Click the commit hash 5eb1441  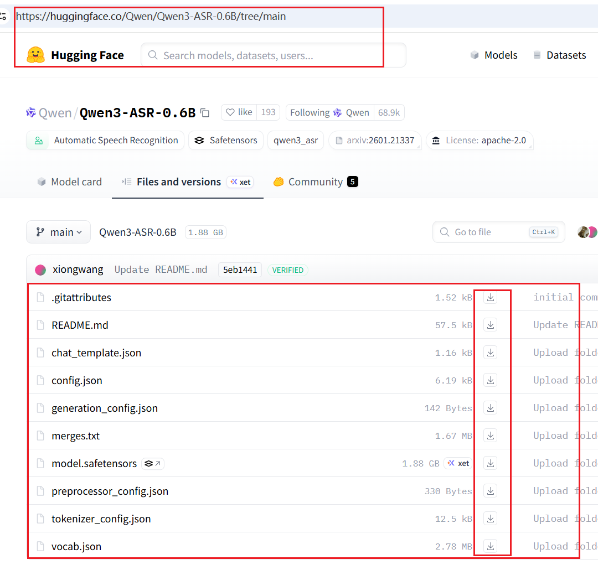(240, 270)
